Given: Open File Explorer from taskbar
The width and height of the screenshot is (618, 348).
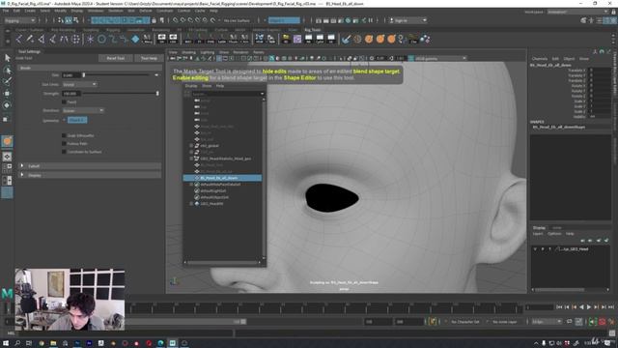Looking at the screenshot, I should tap(53, 343).
